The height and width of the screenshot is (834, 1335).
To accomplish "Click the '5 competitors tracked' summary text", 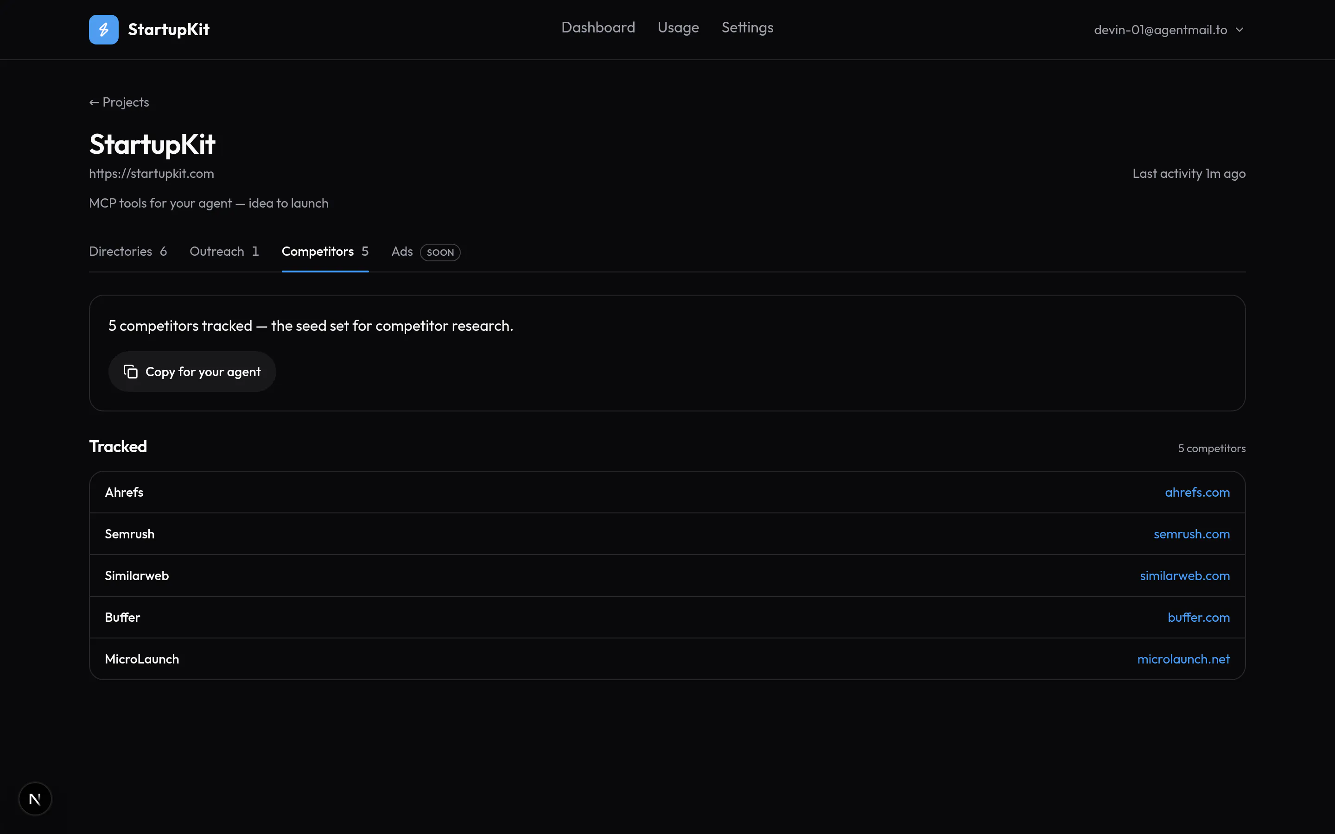I will 311,326.
